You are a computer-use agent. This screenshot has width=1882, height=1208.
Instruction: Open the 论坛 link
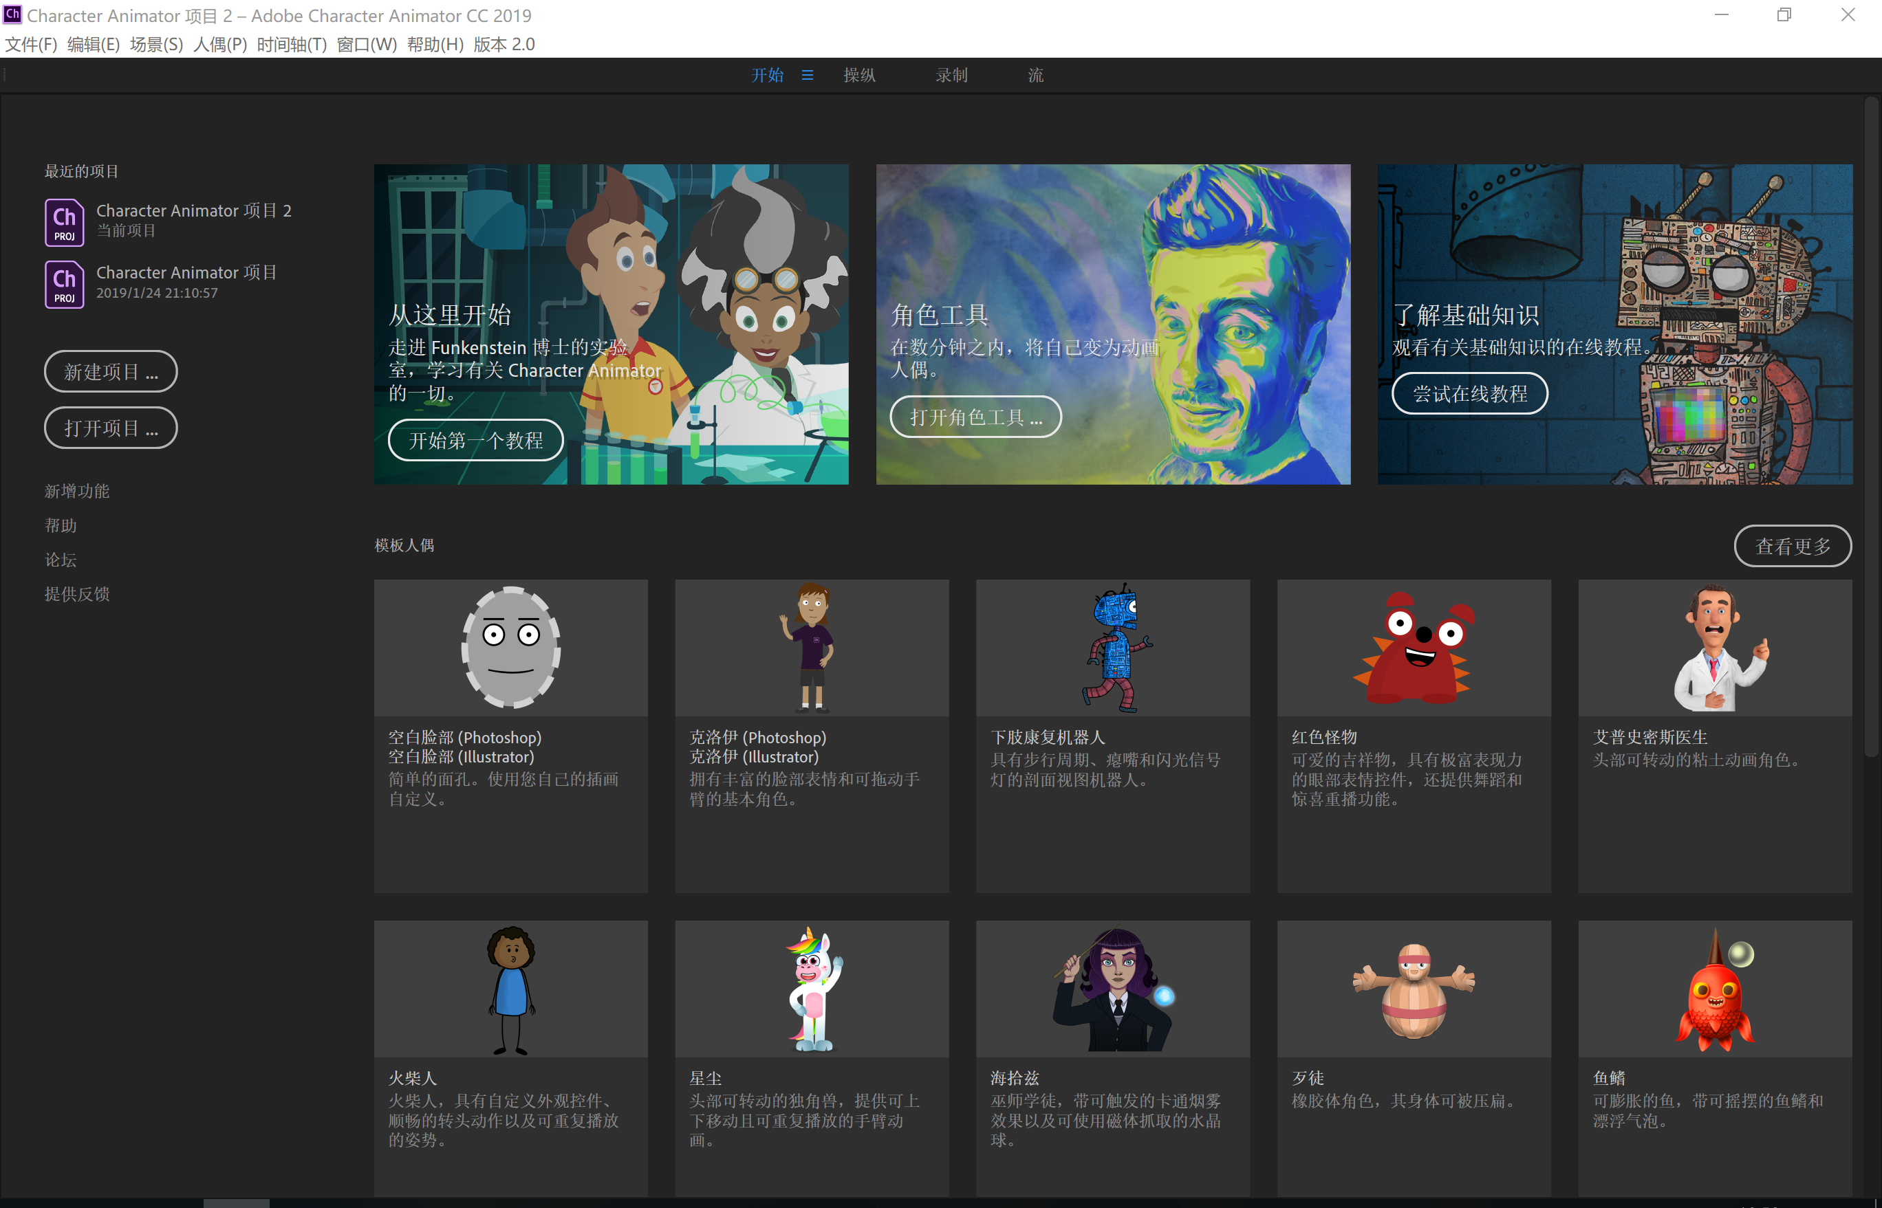point(61,560)
